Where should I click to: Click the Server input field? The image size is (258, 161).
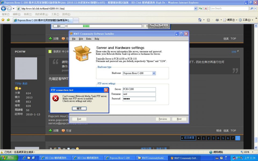[139, 89]
